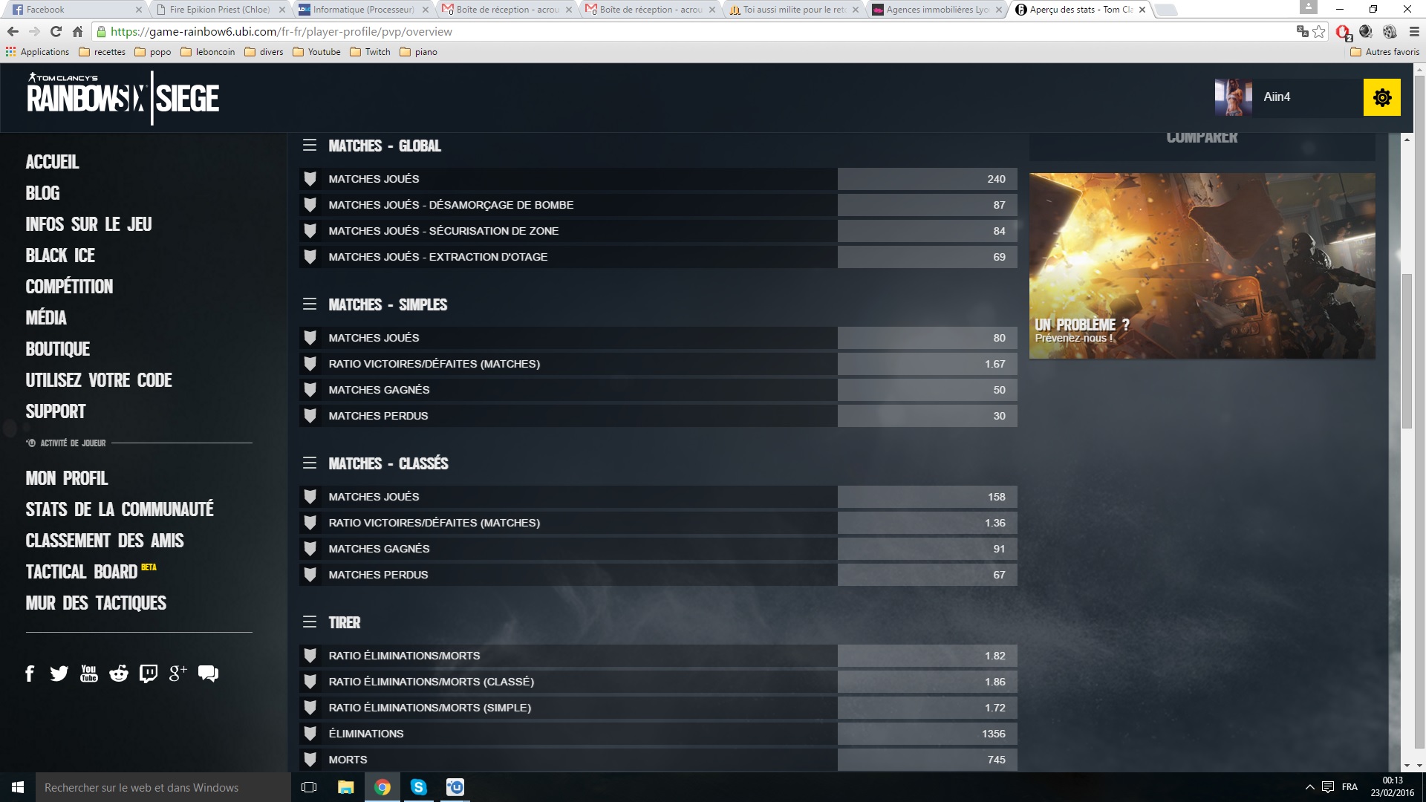Screen dimensions: 1426x802
Task: Click the Aiin4 profile avatar
Action: coord(1233,97)
